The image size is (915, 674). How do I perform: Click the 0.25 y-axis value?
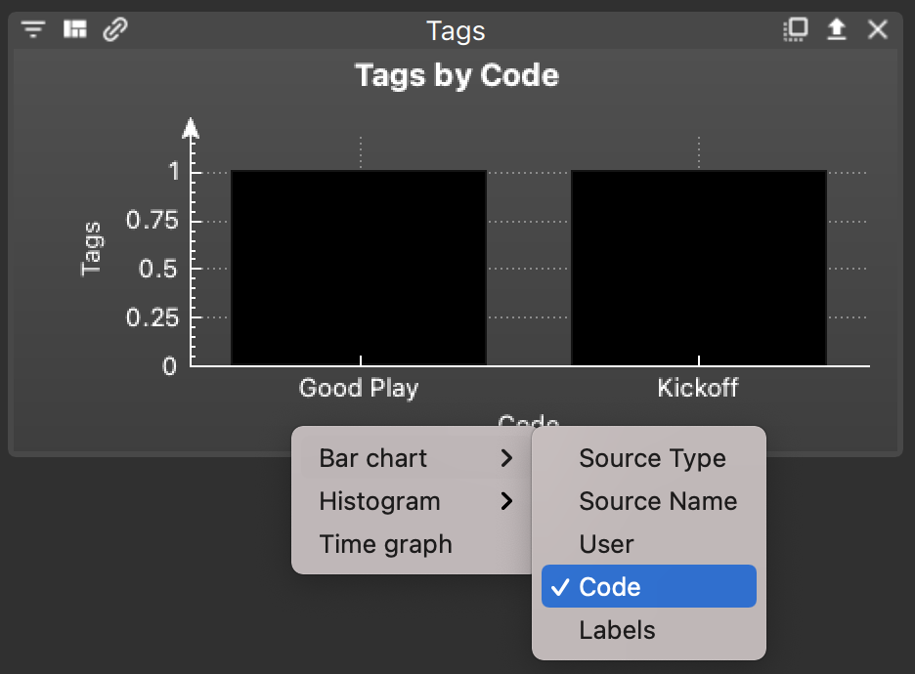pos(152,317)
